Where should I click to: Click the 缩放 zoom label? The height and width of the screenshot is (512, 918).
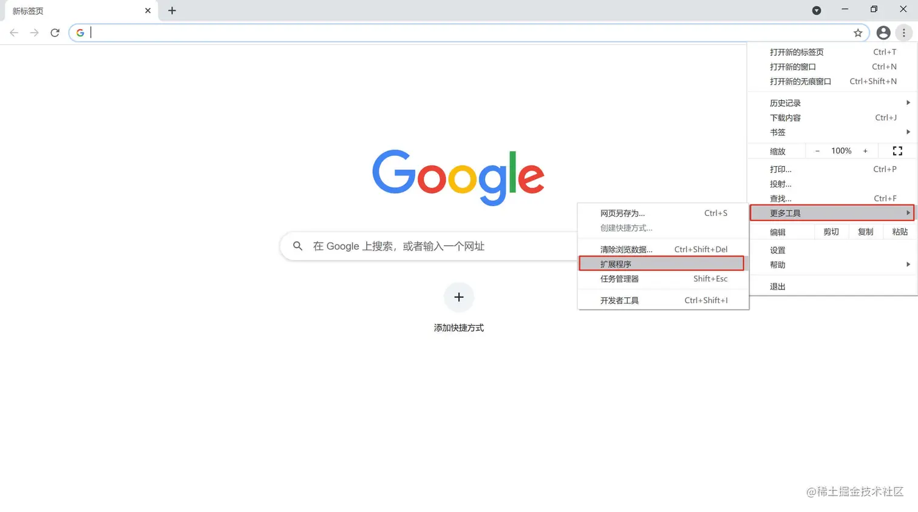[x=778, y=151]
